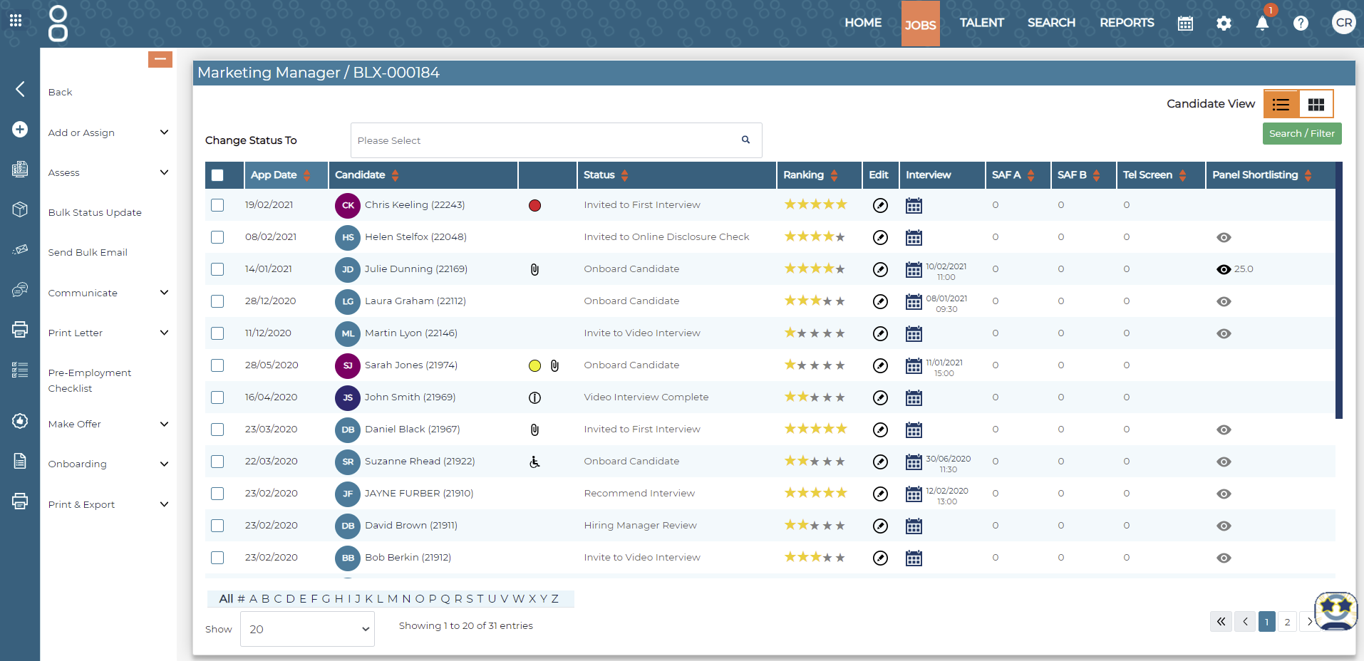Select checkbox for Chris Keeling row
Image resolution: width=1364 pixels, height=661 pixels.
[217, 205]
